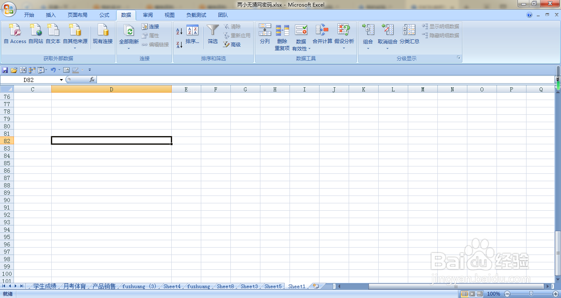
Task: Import data from text file (自文本)
Action: click(x=53, y=34)
